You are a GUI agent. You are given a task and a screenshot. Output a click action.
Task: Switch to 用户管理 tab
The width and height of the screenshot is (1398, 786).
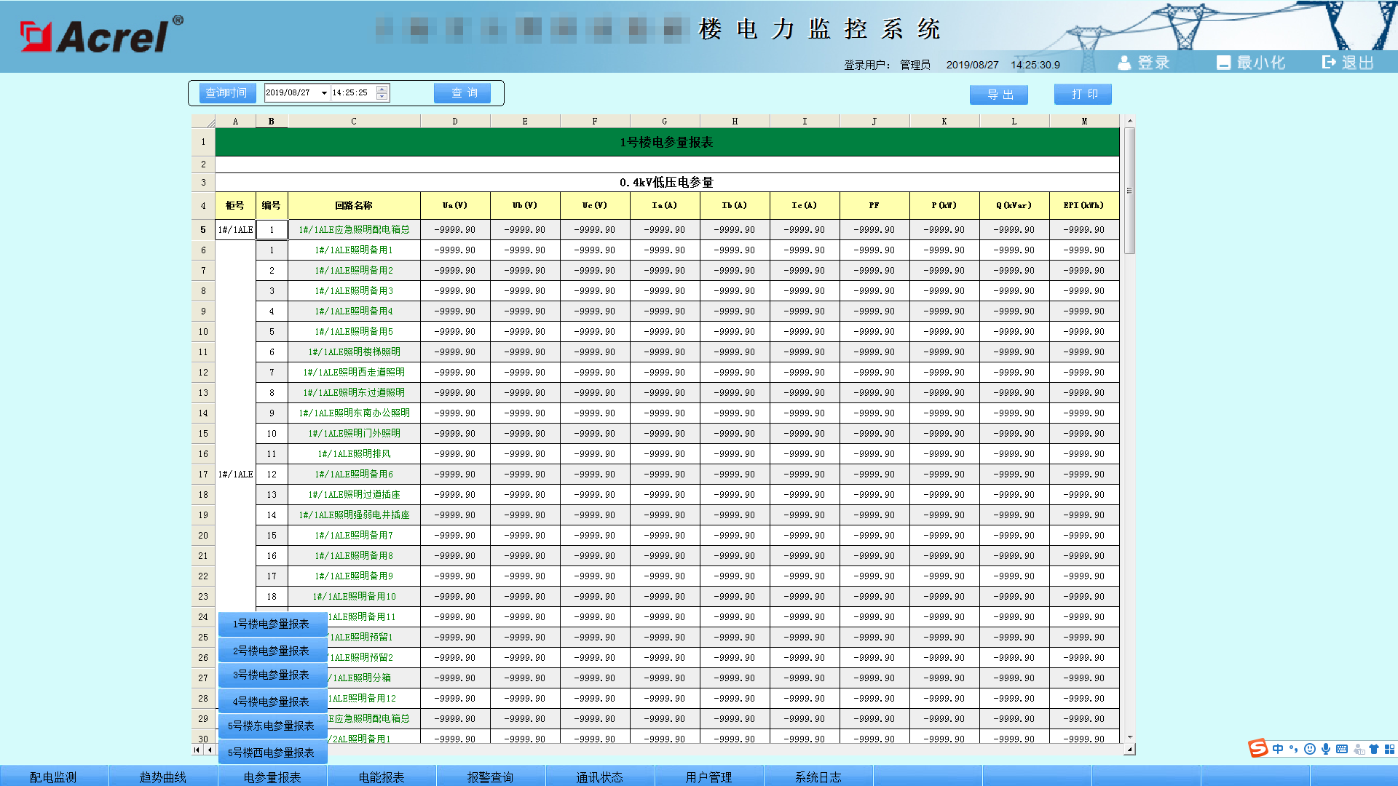pos(709,777)
